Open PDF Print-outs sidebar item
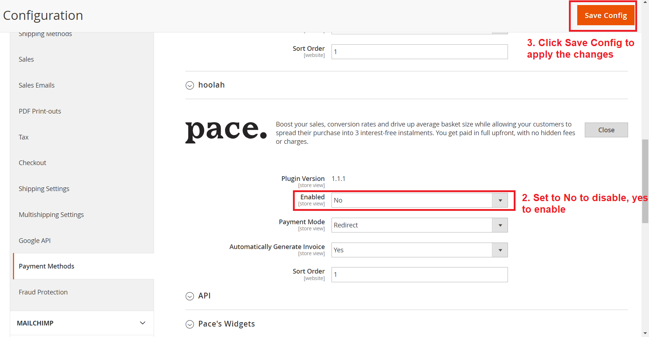 (40, 111)
